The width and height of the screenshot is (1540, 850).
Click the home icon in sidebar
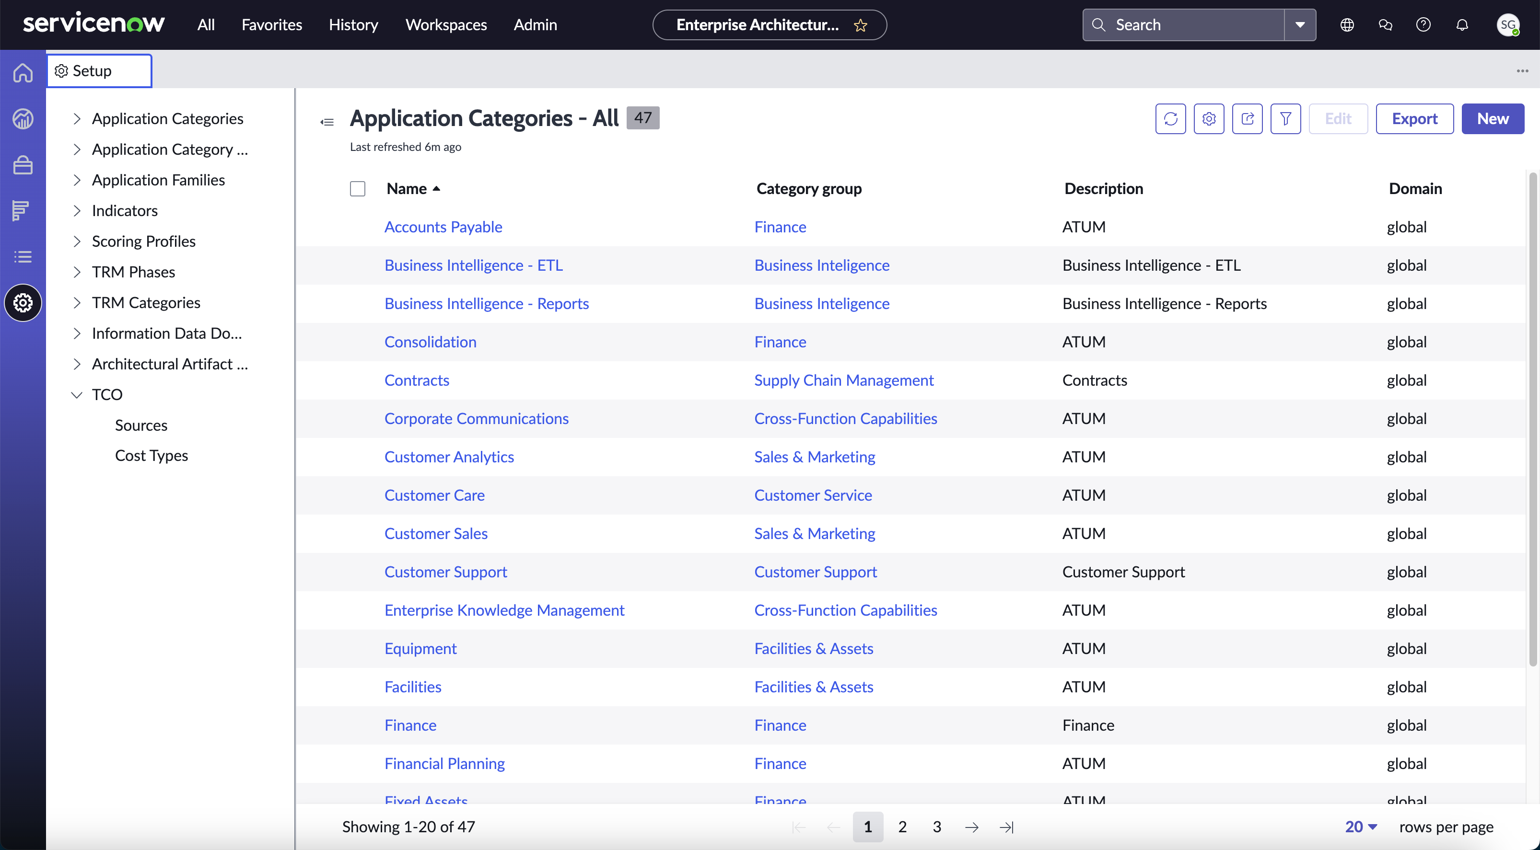[23, 73]
